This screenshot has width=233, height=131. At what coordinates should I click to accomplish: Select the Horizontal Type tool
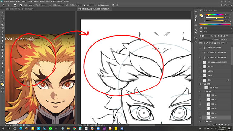2,63
